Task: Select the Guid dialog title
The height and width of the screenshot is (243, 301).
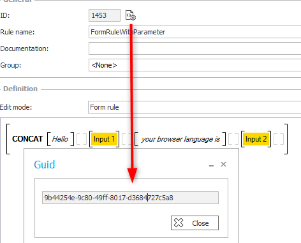Action: pyautogui.click(x=45, y=165)
